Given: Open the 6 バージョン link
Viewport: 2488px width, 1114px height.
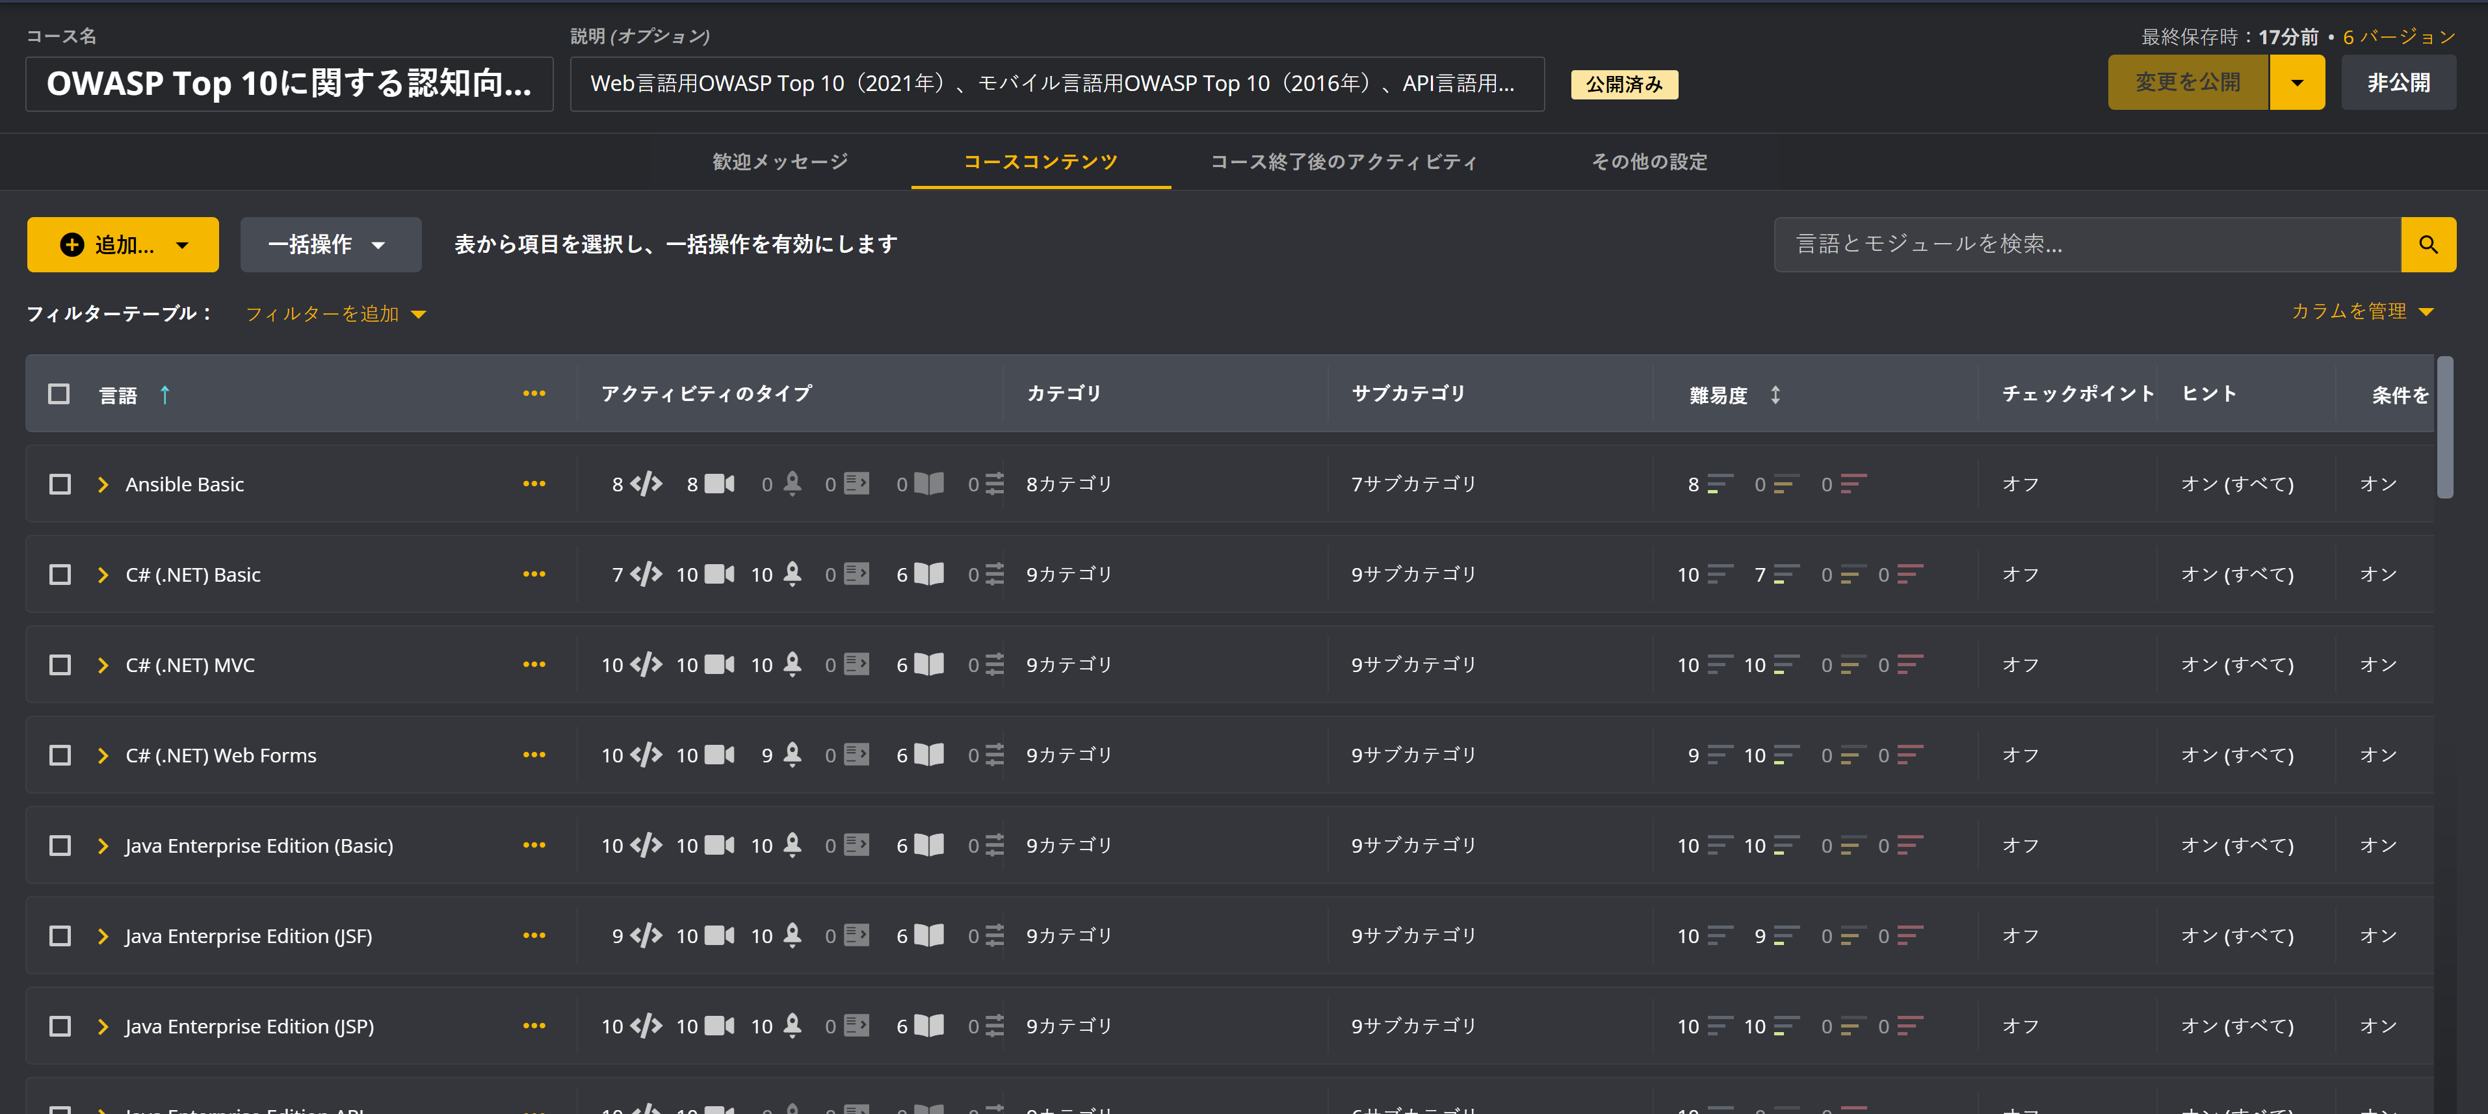Looking at the screenshot, I should (x=2399, y=36).
